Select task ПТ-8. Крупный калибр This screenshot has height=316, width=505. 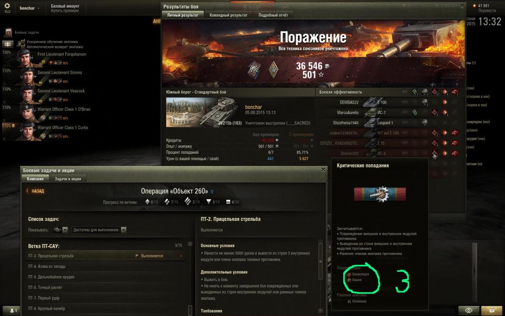point(105,308)
